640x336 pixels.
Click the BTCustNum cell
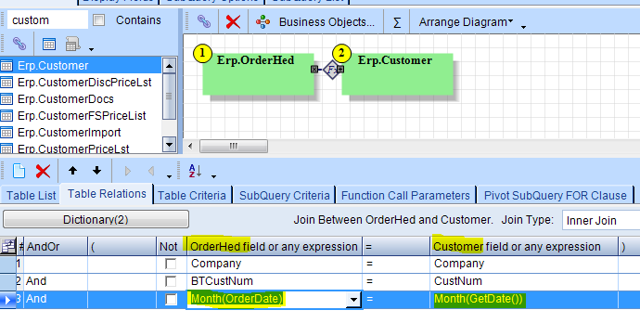pyautogui.click(x=275, y=281)
